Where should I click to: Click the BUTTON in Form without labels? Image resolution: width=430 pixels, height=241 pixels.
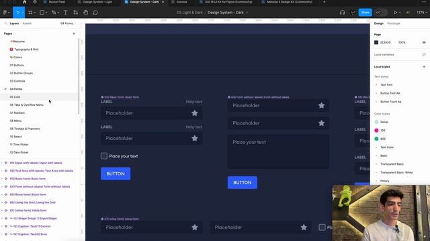point(243,183)
